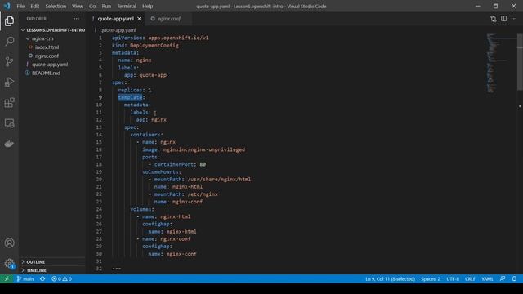The height and width of the screenshot is (294, 523).
Task: Click 'volumeMounts' key on line 19
Action: click(x=160, y=172)
